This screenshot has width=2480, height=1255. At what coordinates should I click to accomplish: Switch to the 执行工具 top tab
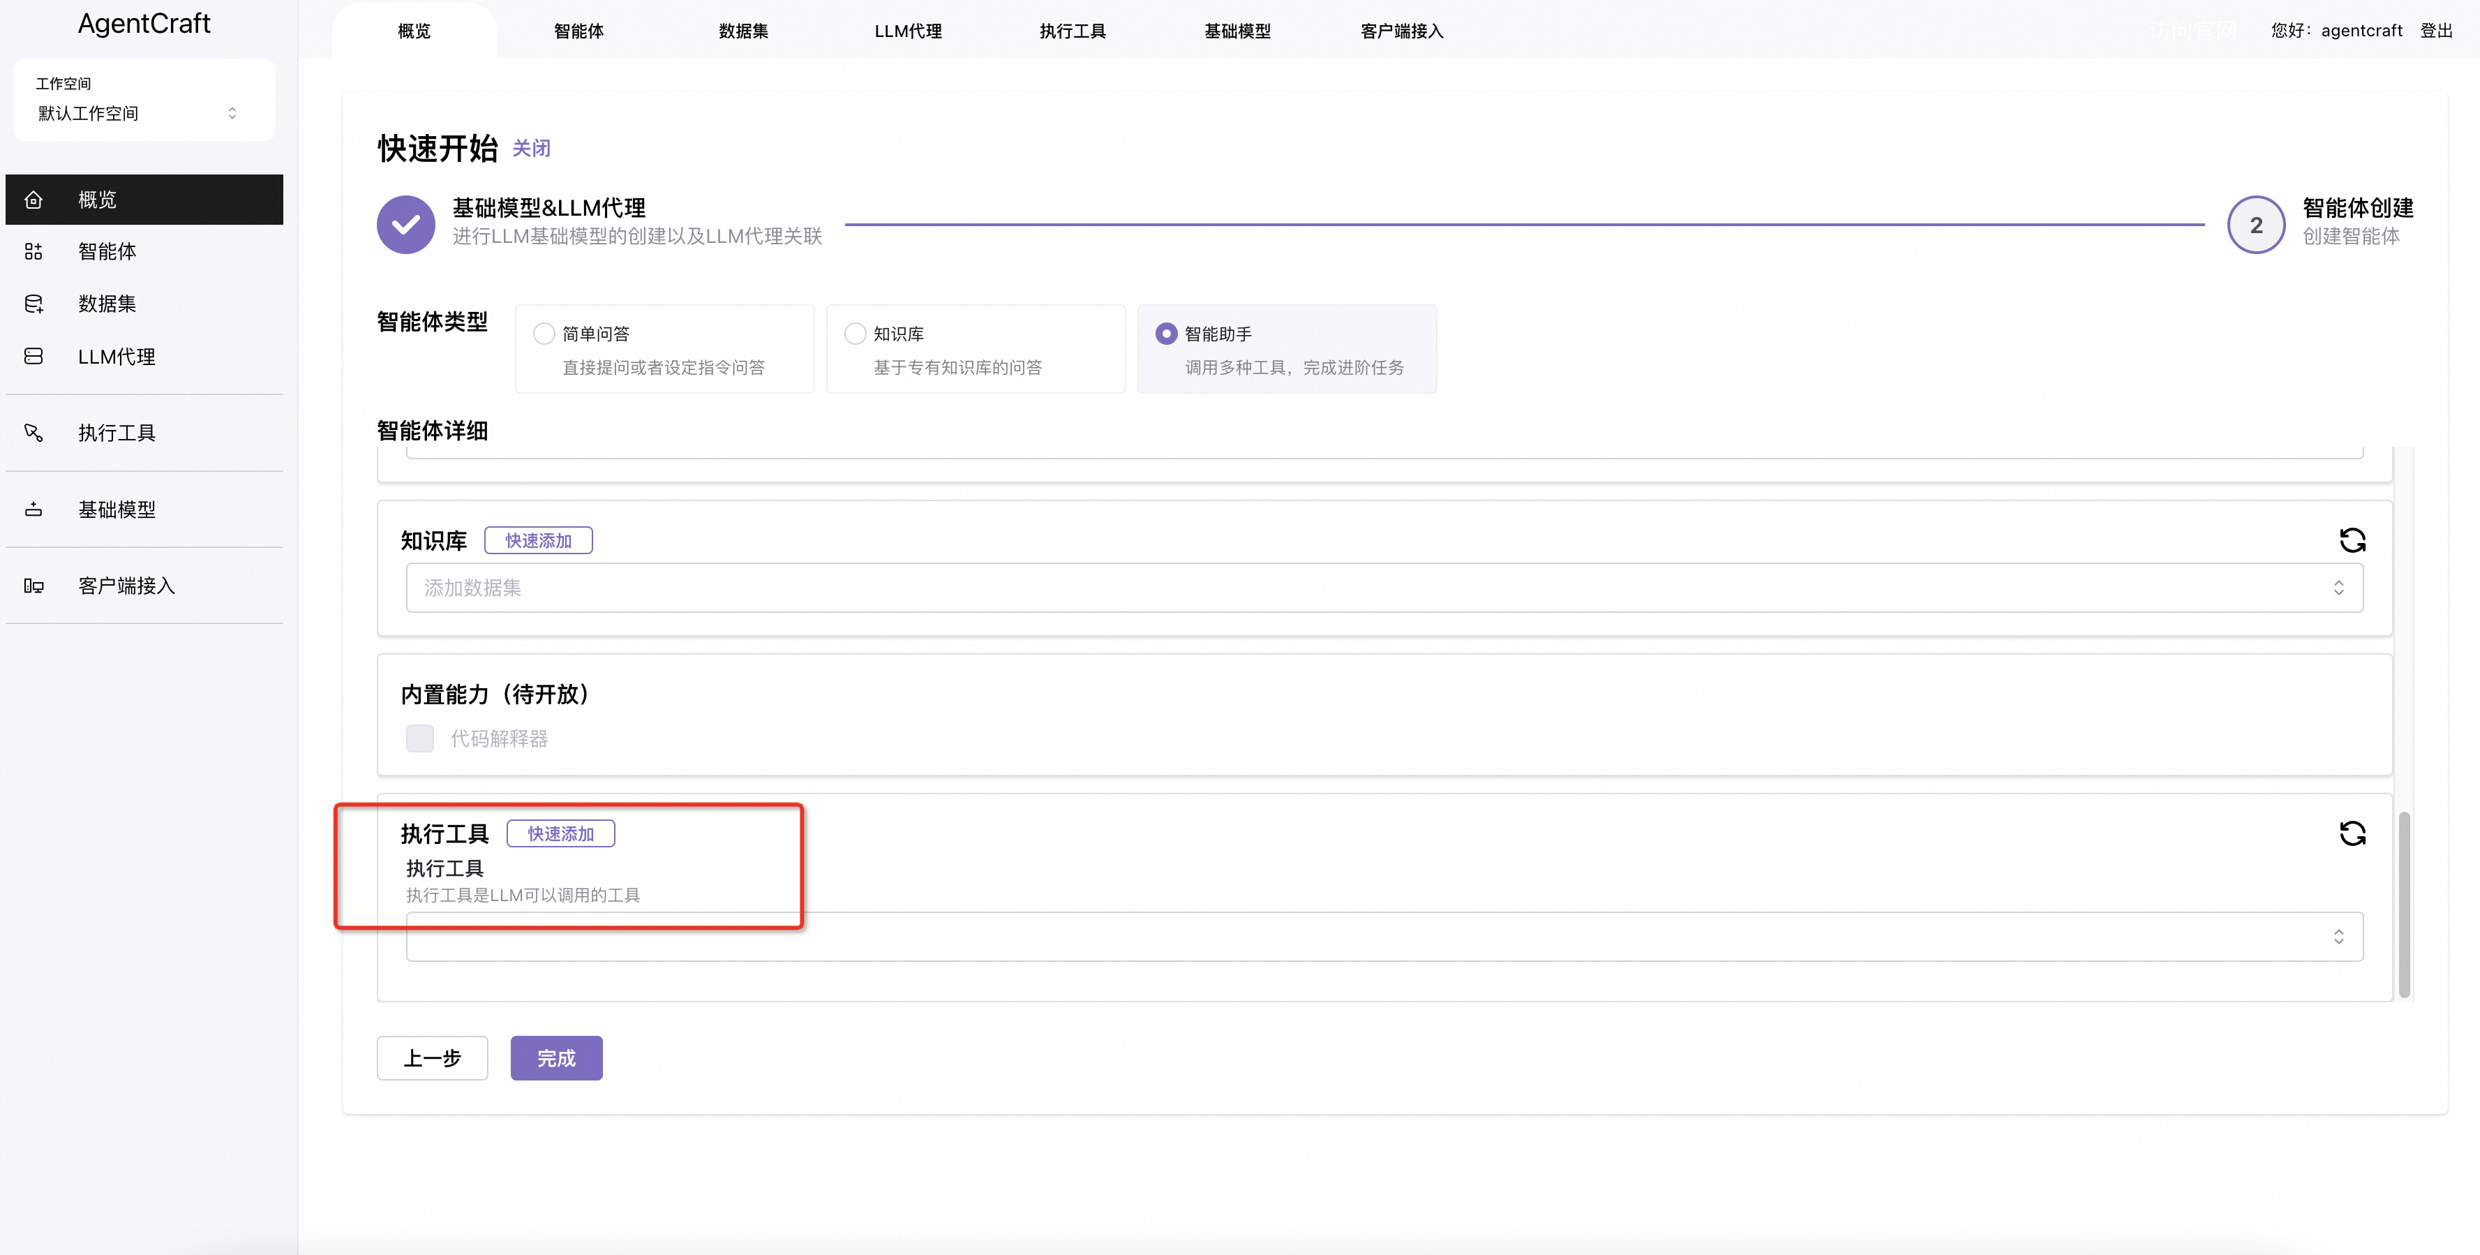1073,31
